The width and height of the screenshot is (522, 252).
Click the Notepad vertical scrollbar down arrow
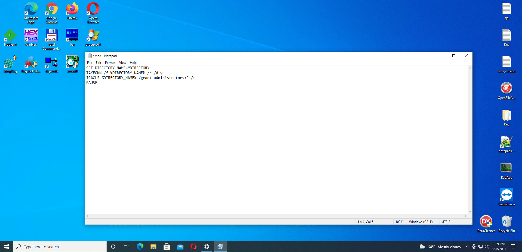tap(470, 212)
